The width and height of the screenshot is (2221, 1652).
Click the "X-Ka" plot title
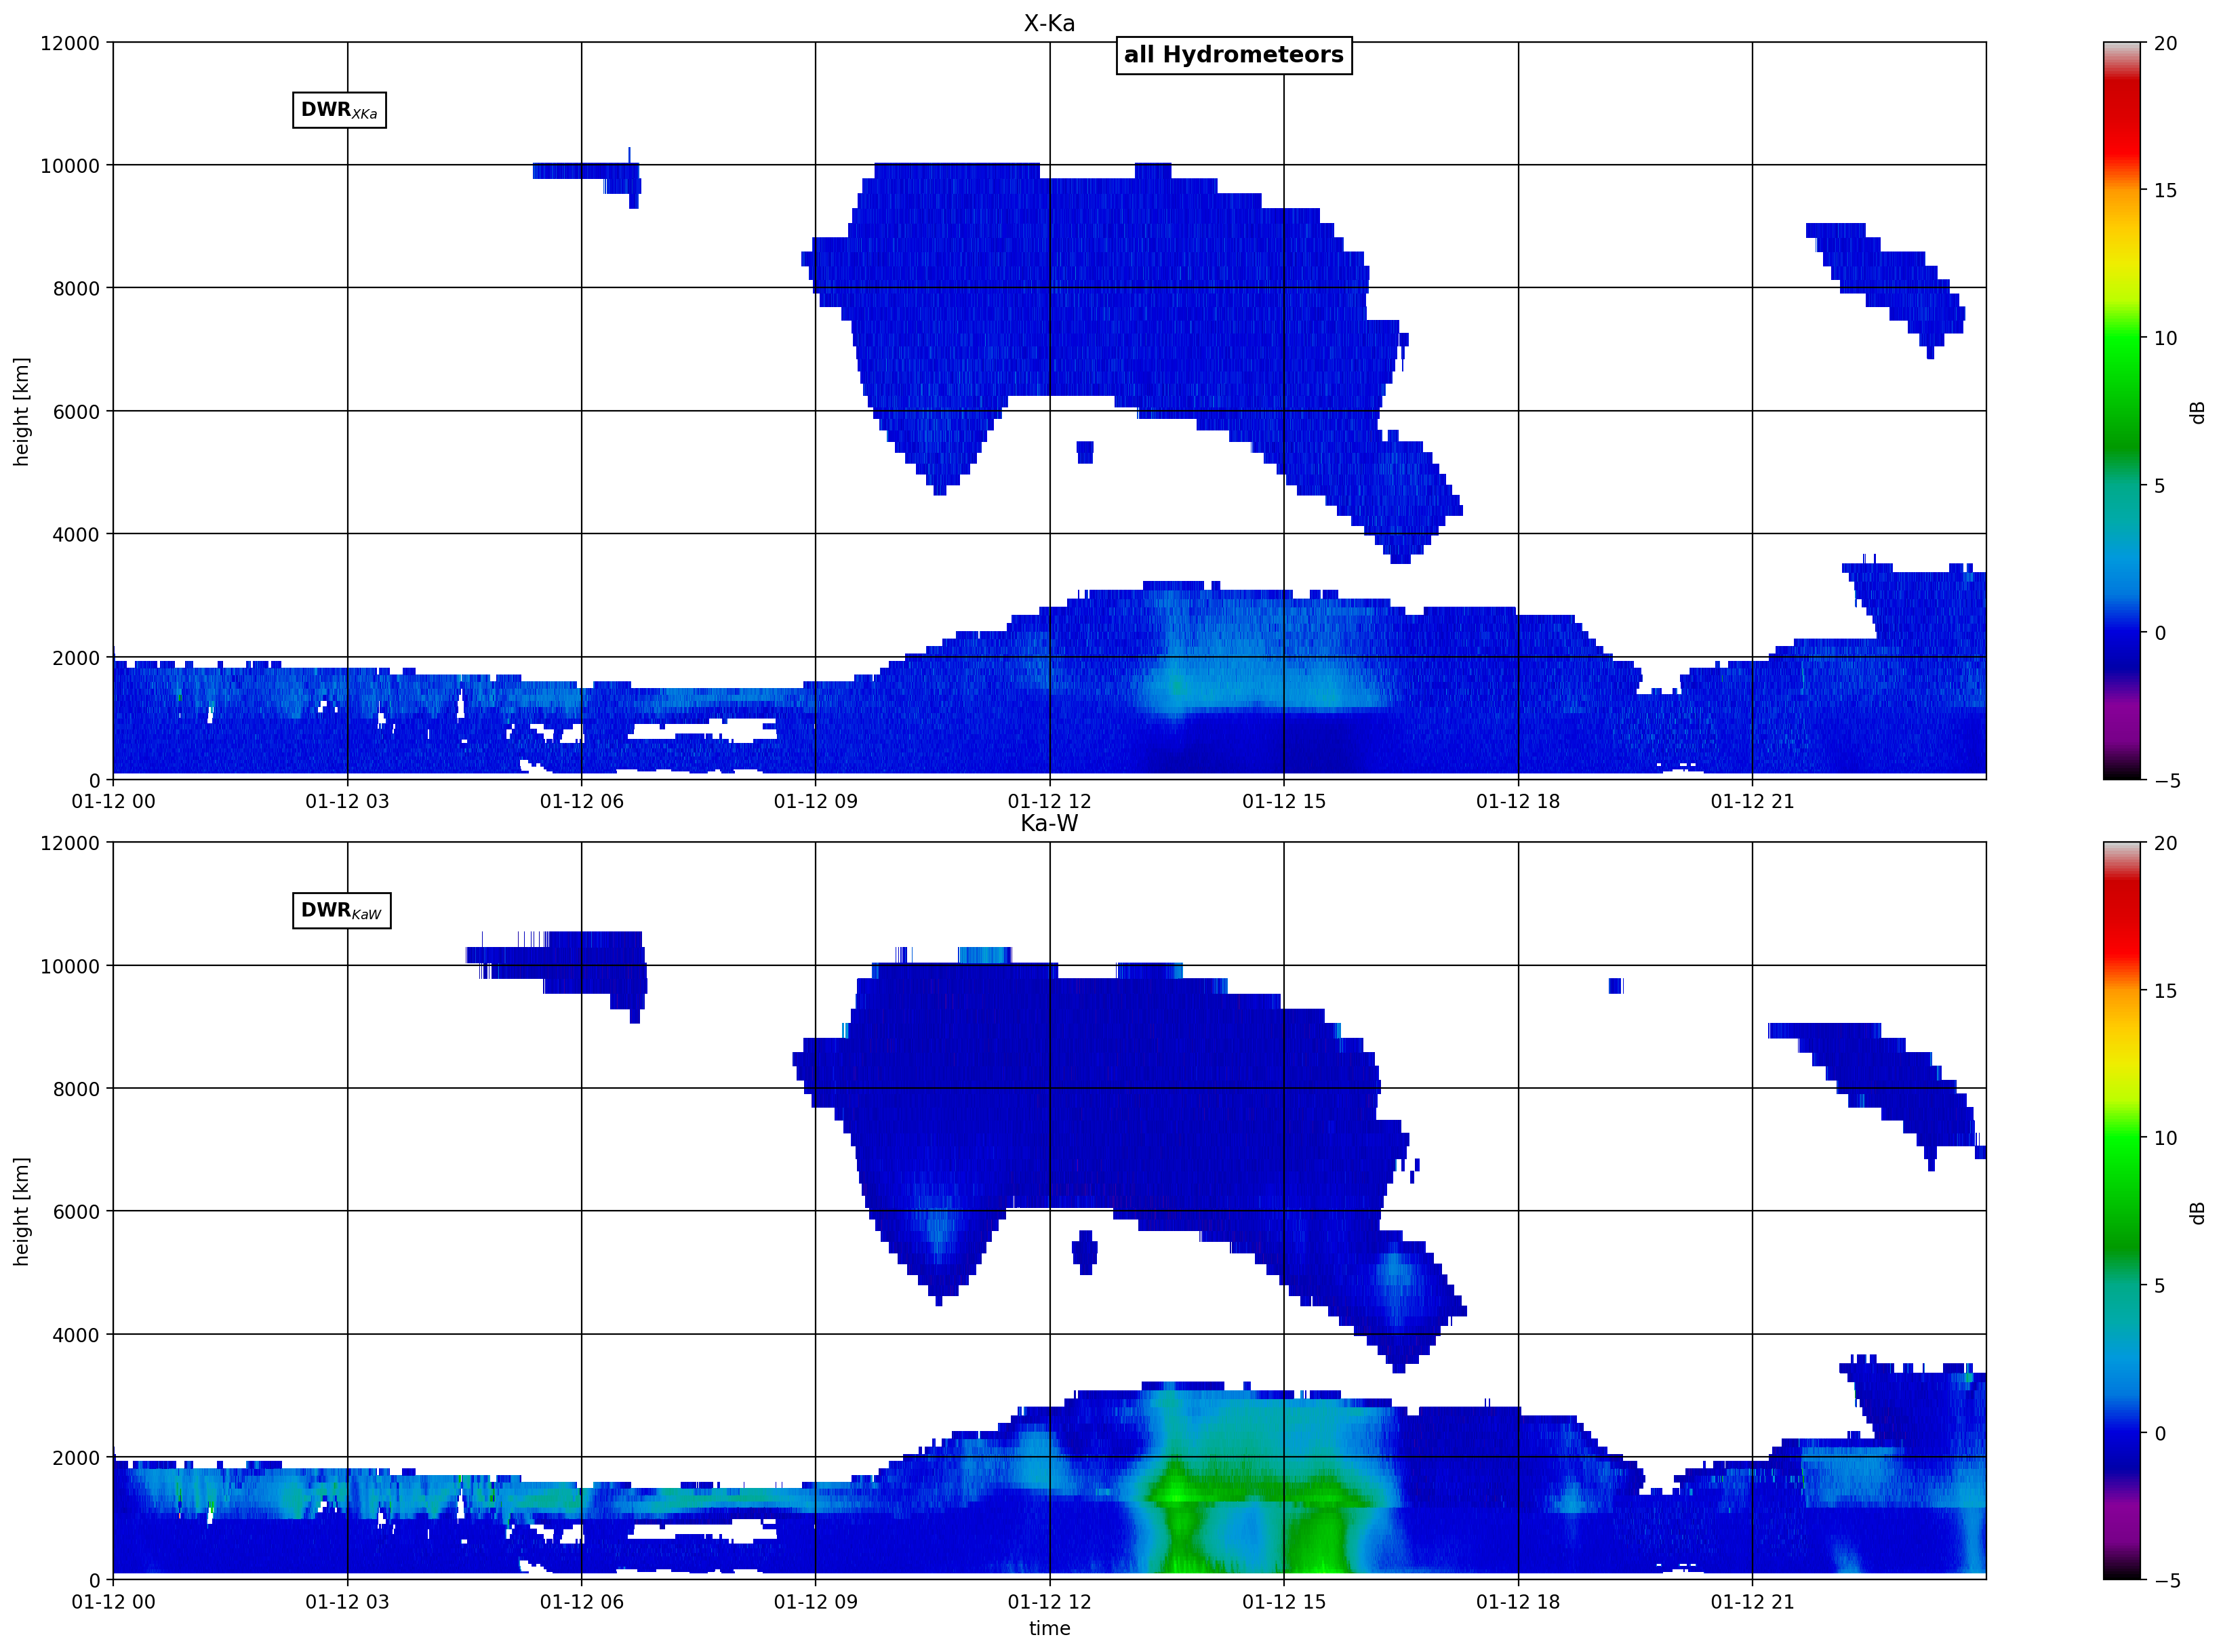coord(1049,23)
